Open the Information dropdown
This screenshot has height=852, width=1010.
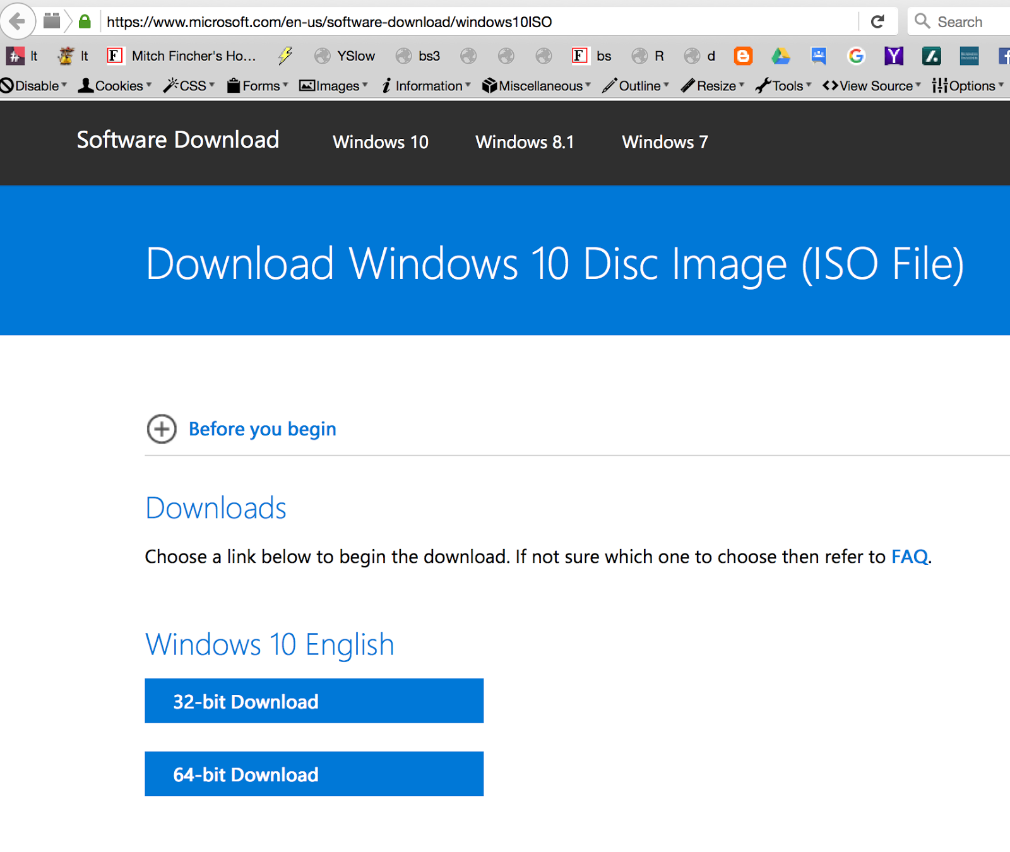(427, 86)
